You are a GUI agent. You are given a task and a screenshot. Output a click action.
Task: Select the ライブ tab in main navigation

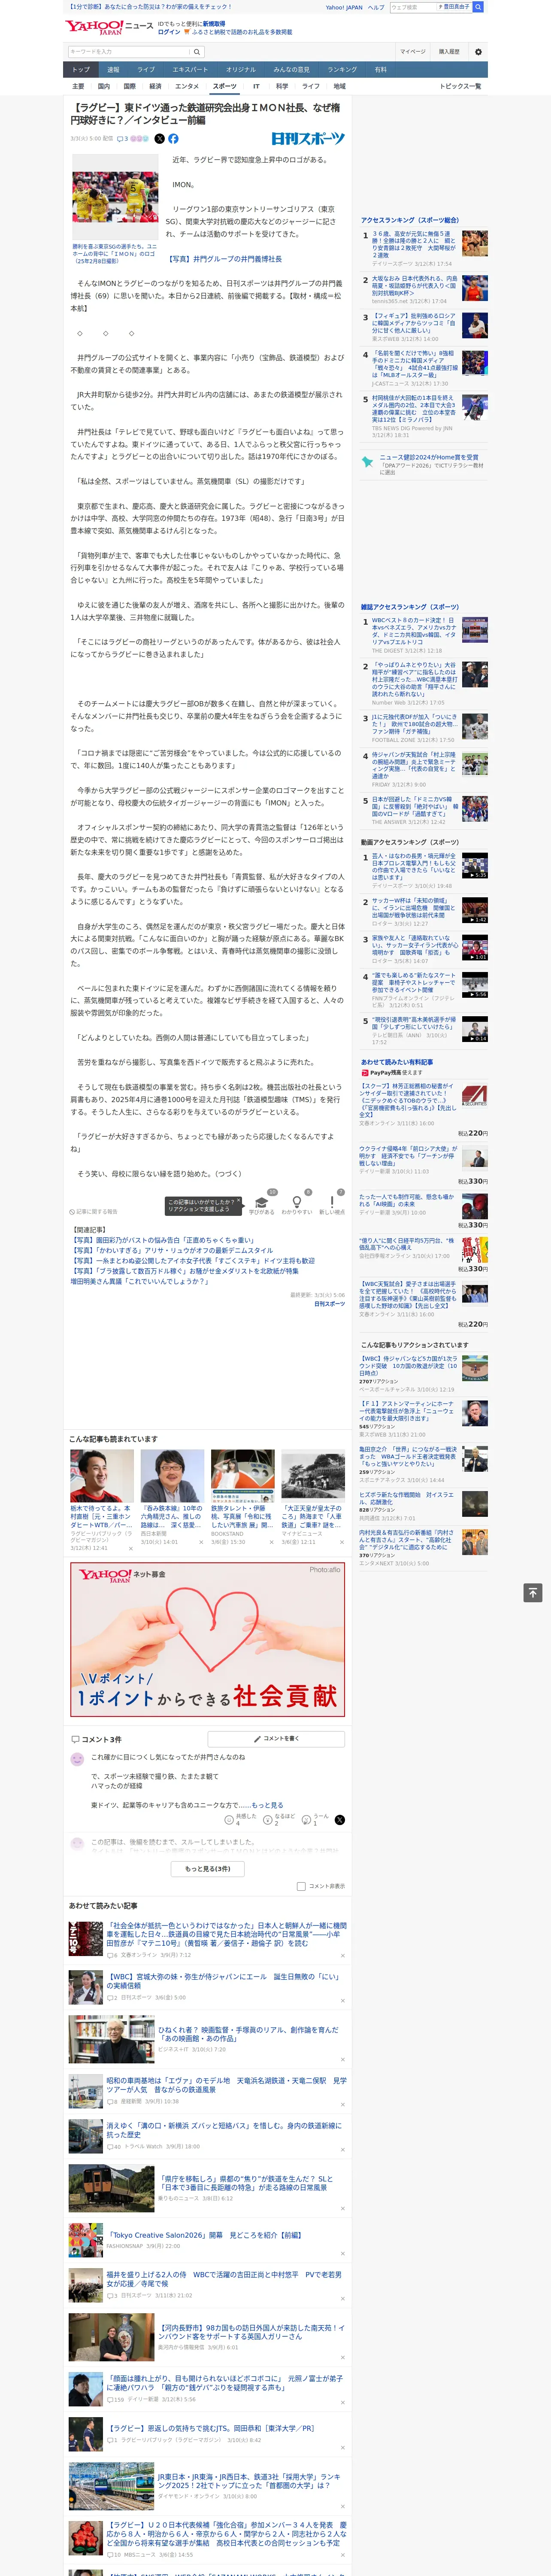(x=146, y=70)
